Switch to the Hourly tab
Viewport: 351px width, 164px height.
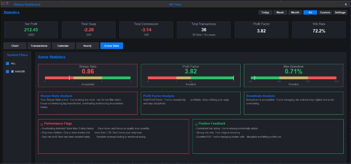[87, 46]
